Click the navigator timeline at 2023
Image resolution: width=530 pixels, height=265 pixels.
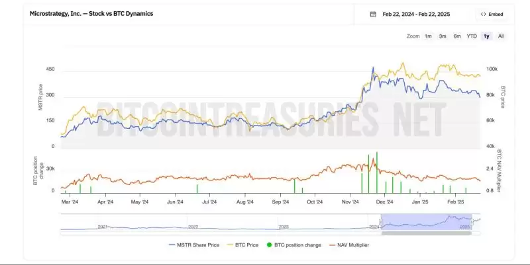(x=284, y=227)
